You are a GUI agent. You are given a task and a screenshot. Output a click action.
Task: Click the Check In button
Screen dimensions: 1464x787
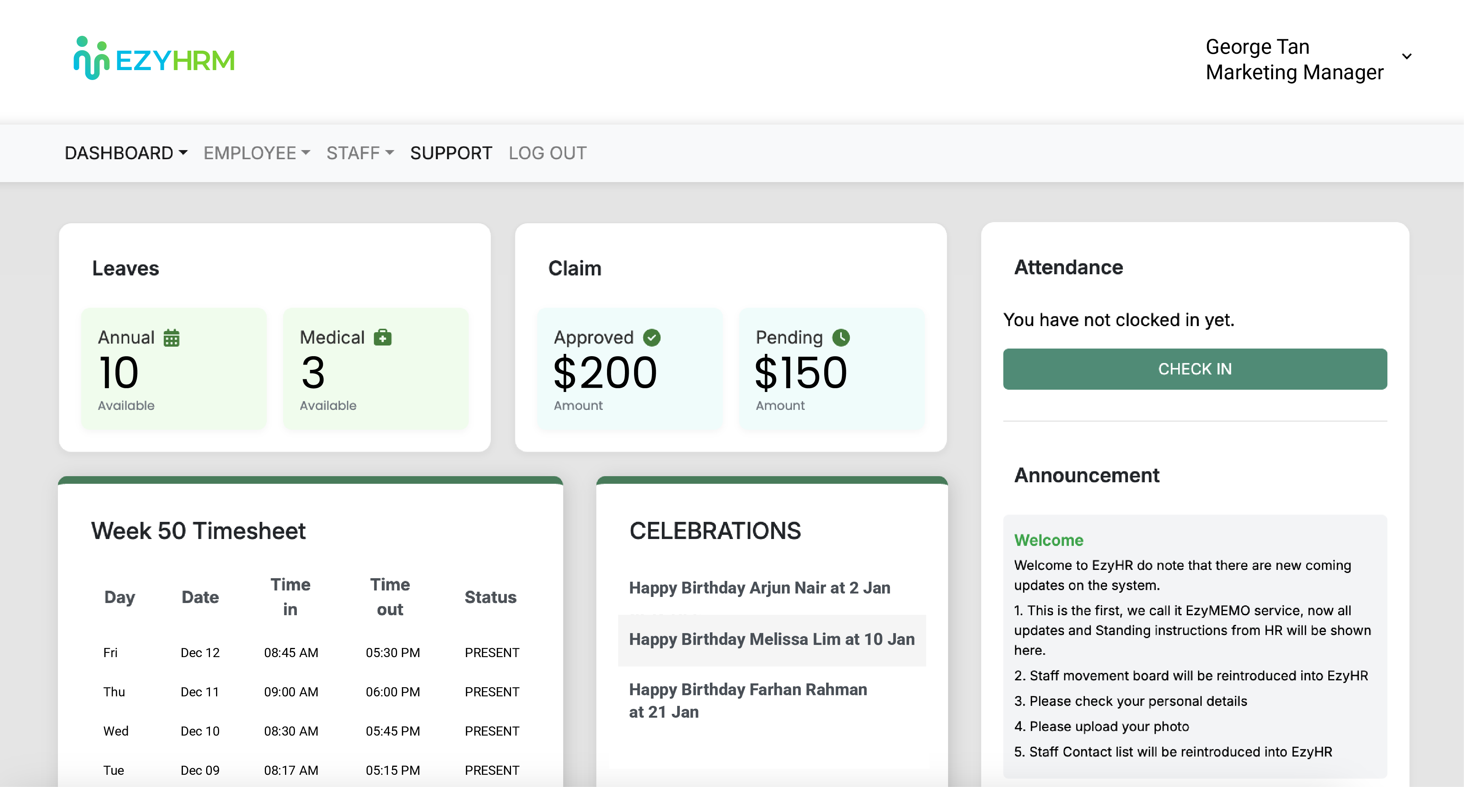tap(1195, 369)
